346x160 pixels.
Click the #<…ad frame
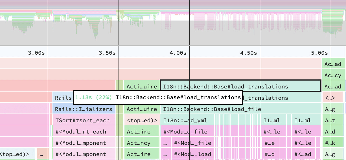click(x=303, y=154)
